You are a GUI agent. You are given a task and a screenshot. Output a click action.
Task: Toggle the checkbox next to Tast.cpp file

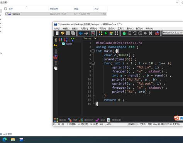(7, 14)
